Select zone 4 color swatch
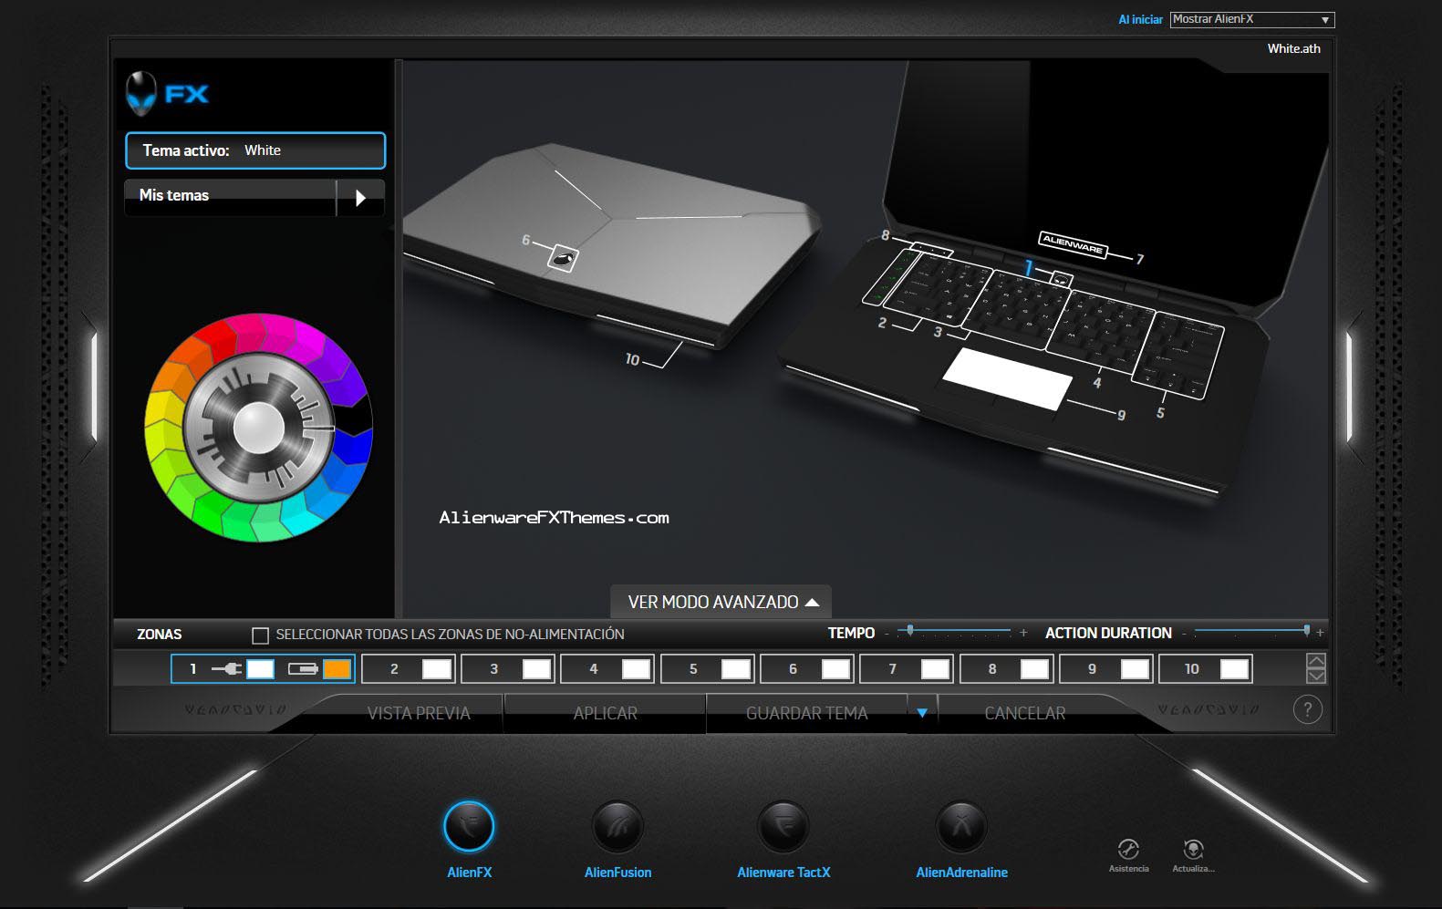Image resolution: width=1442 pixels, height=909 pixels. click(x=636, y=669)
